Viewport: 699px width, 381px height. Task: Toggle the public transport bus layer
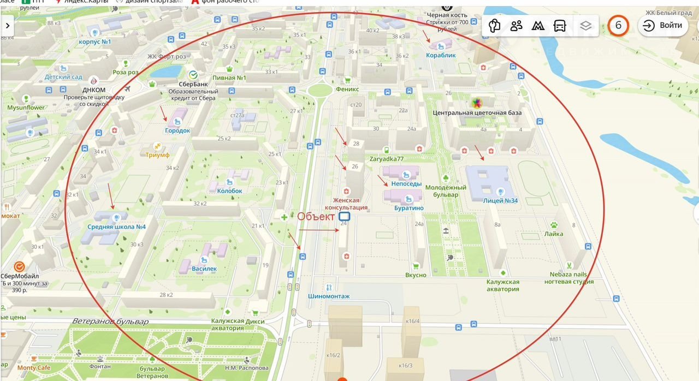coord(560,26)
